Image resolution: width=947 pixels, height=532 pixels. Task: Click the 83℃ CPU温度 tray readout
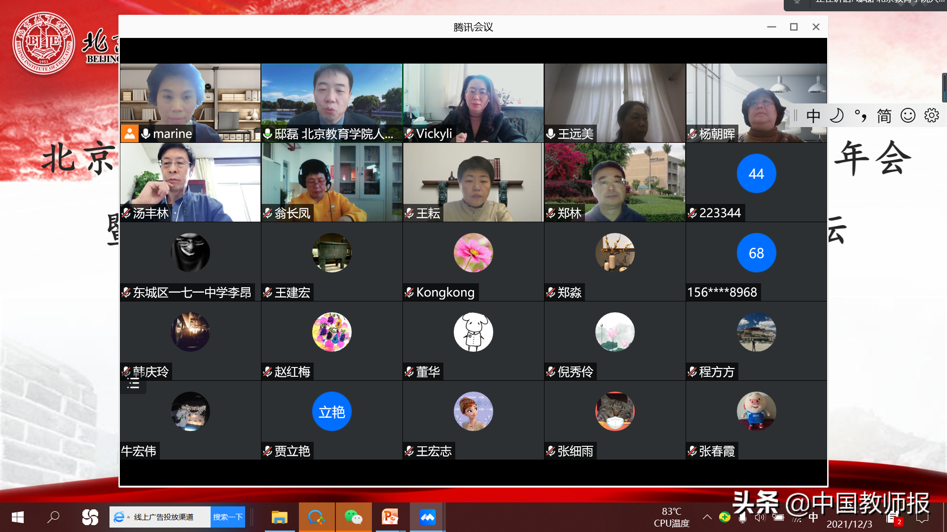coord(671,517)
